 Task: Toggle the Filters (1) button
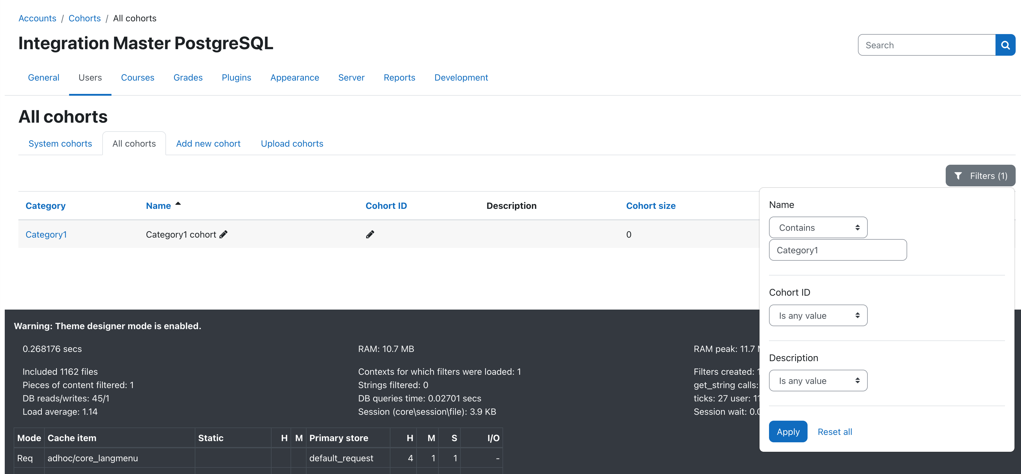(x=980, y=176)
